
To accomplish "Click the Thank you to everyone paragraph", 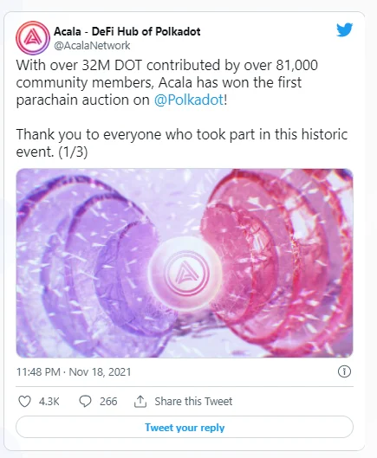I will [182, 143].
